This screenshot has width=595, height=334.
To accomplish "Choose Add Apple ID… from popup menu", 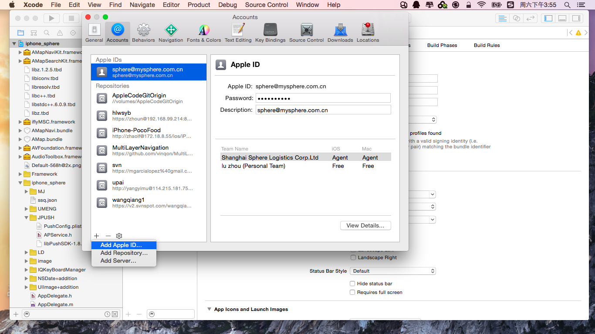I will [124, 245].
